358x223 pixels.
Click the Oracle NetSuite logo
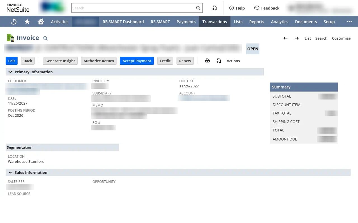18,8
